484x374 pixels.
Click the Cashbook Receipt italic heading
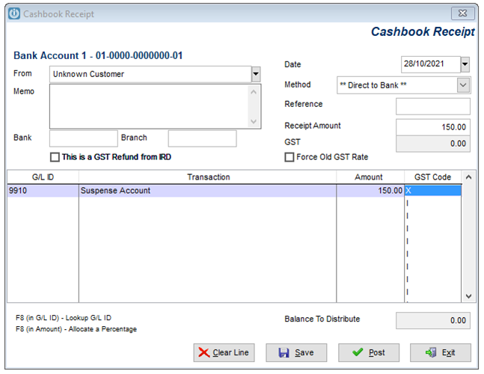click(423, 31)
